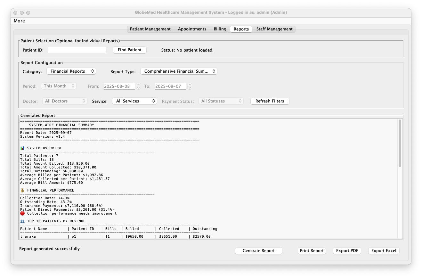Image resolution: width=422 pixels, height=278 pixels.
Task: Export the report as PDF
Action: 347,251
